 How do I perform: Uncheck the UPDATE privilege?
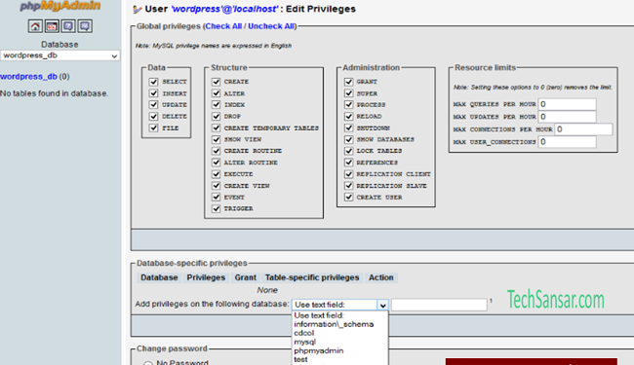tap(154, 104)
